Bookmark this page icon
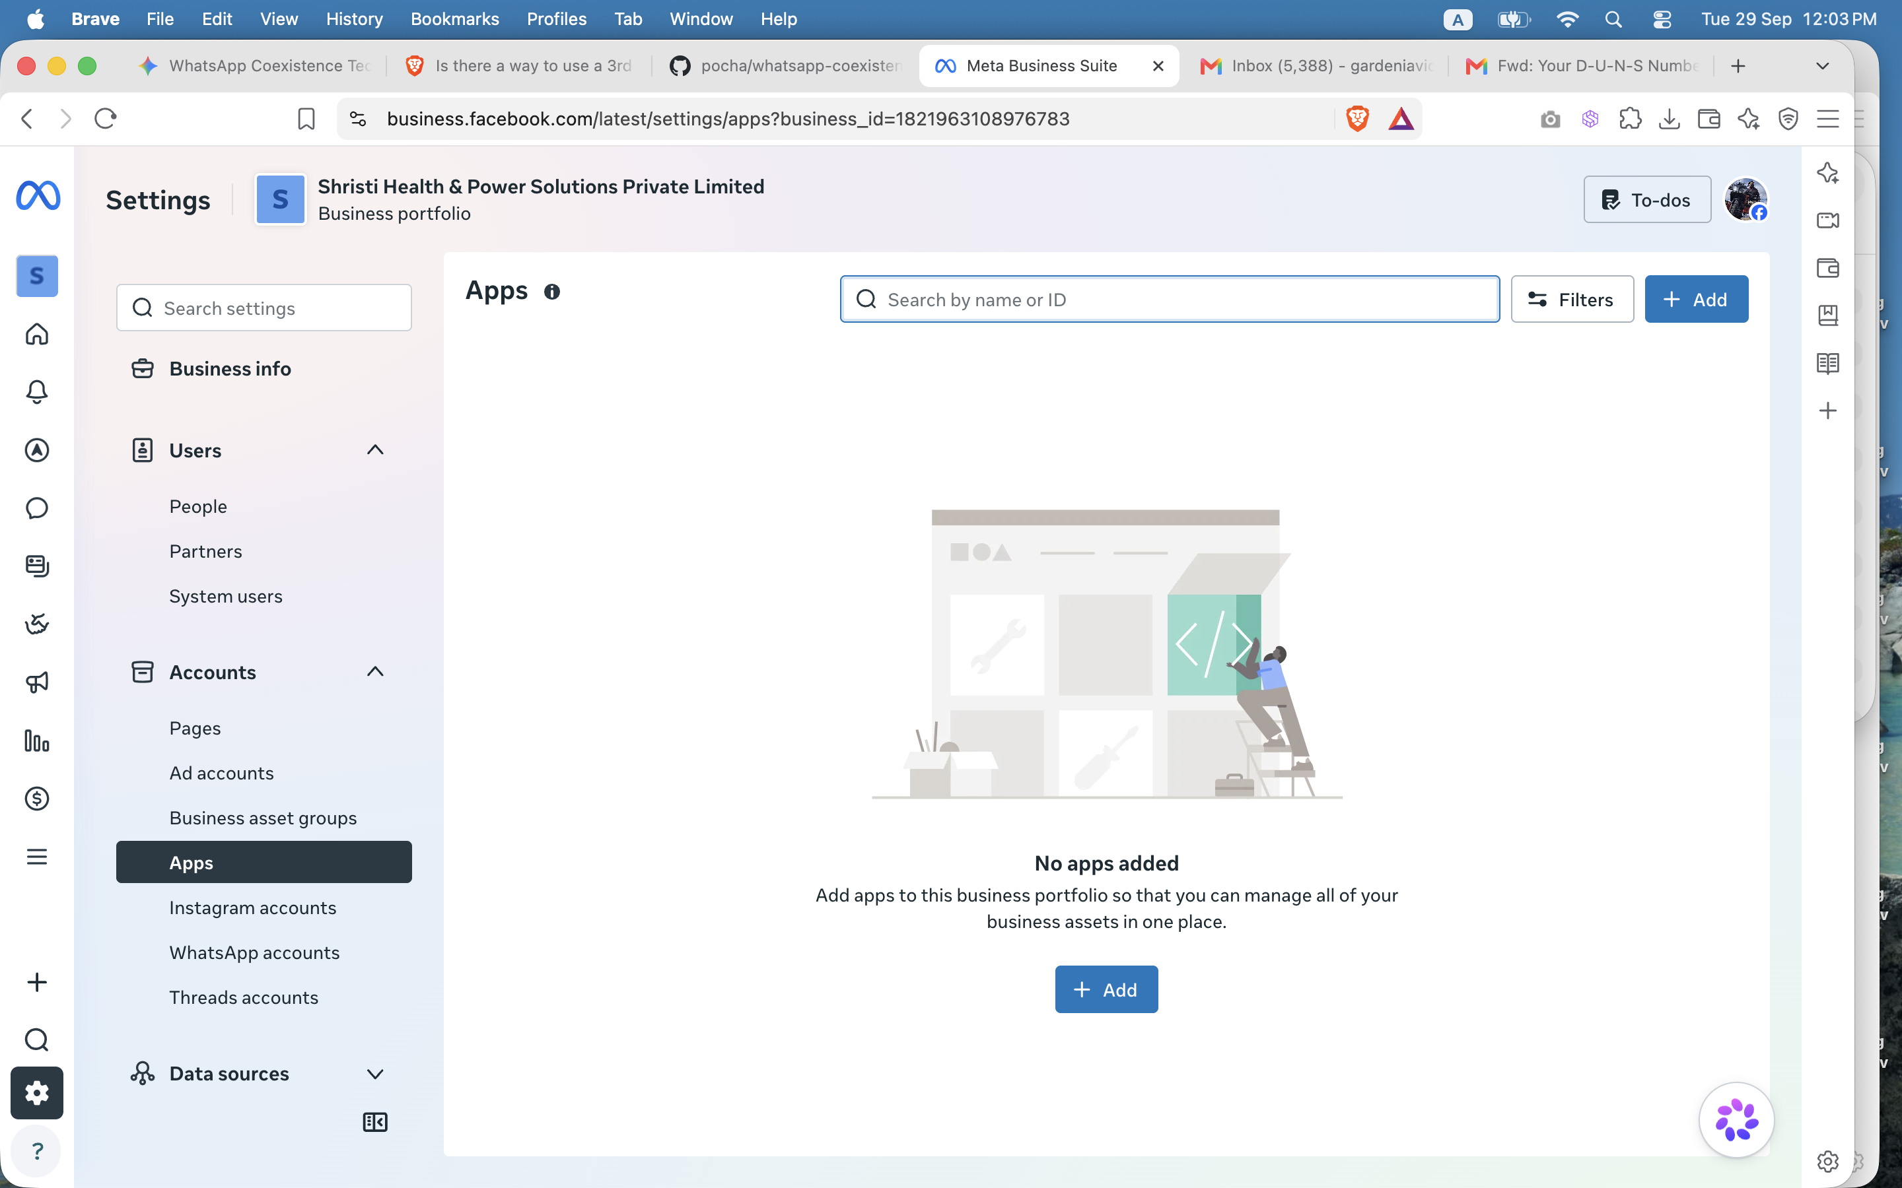The height and width of the screenshot is (1188, 1902). [x=306, y=119]
